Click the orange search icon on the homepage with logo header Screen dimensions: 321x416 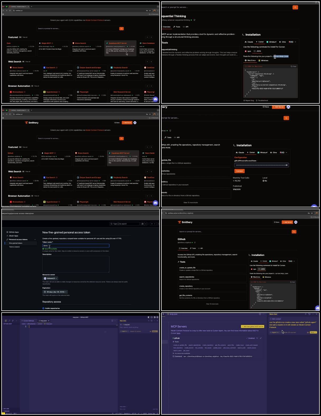[122, 138]
